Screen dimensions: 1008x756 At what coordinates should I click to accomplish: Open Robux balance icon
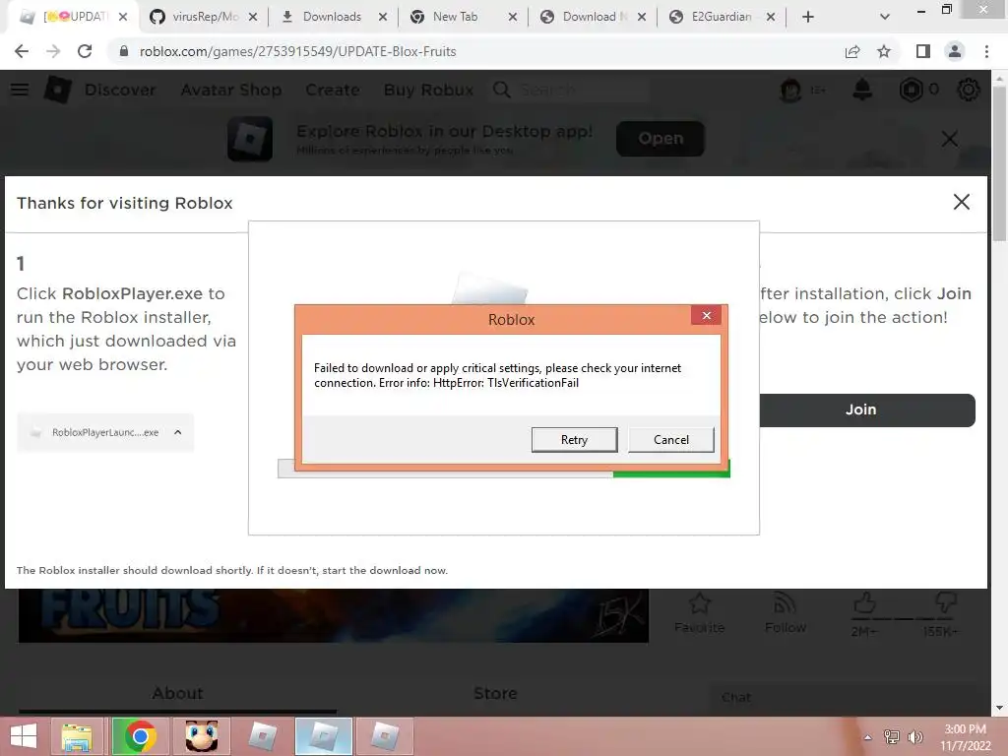coord(911,90)
